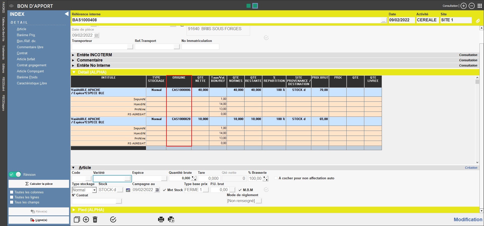Click the Calculer la pièce button
This screenshot has height=226, width=484.
(39, 184)
